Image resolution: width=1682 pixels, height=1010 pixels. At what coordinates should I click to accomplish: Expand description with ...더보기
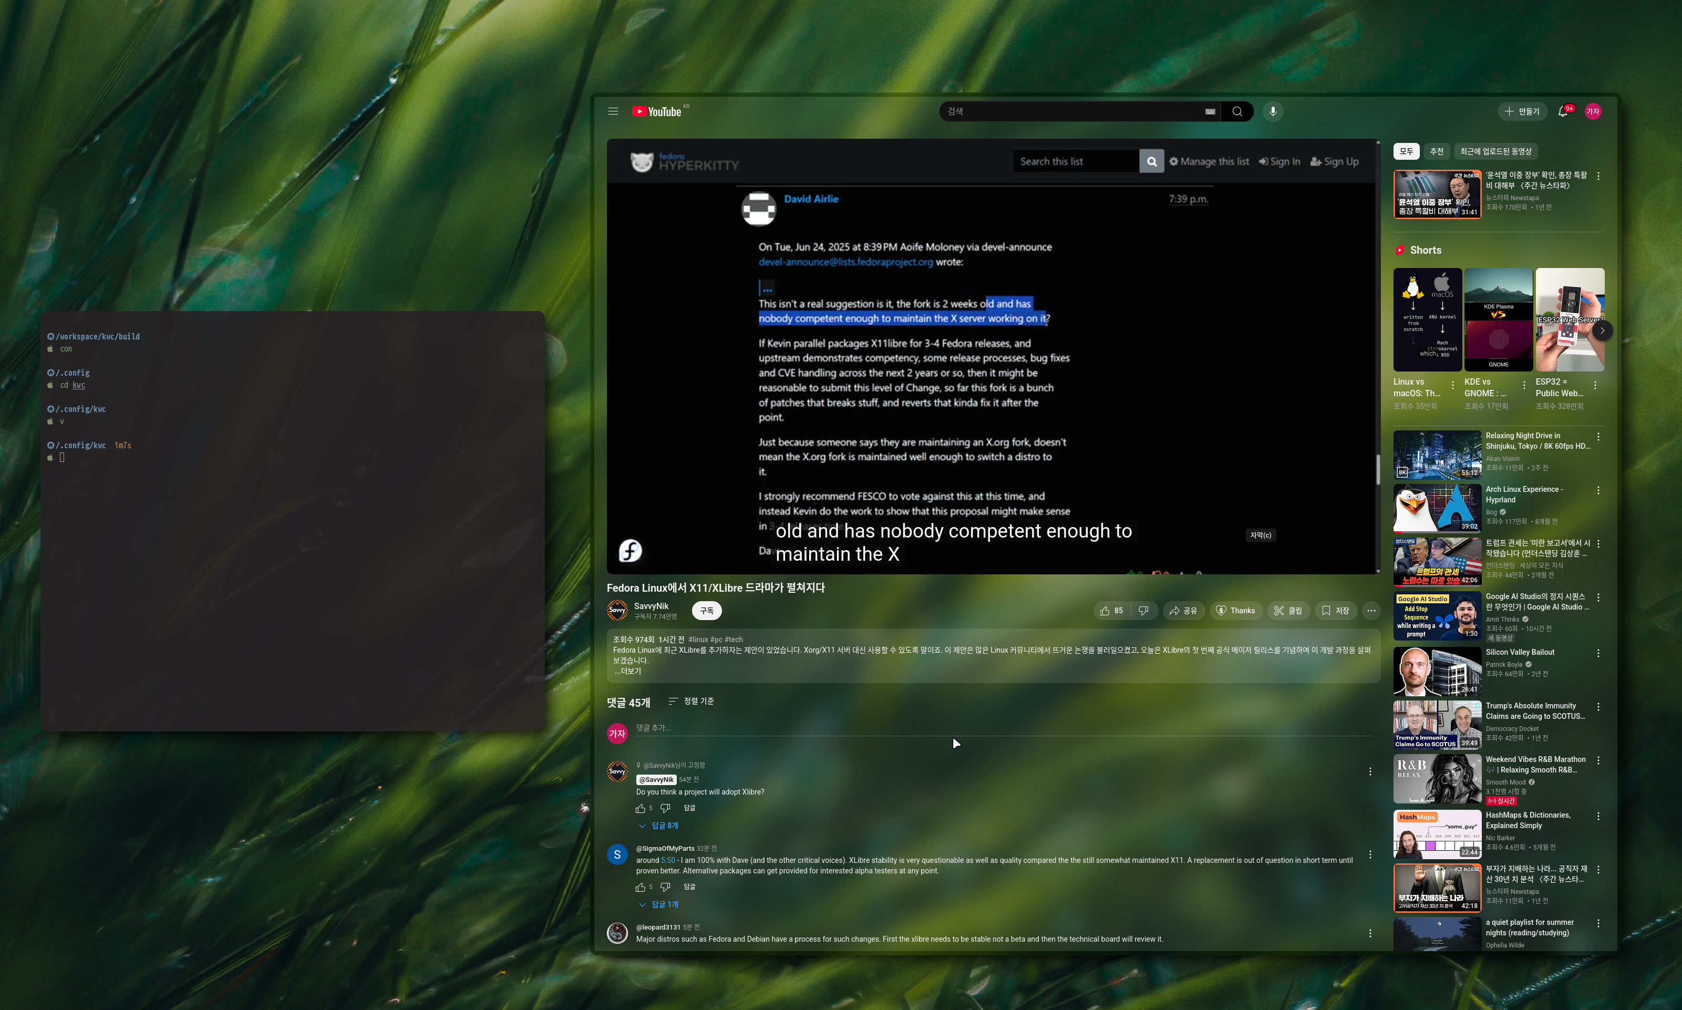(627, 671)
